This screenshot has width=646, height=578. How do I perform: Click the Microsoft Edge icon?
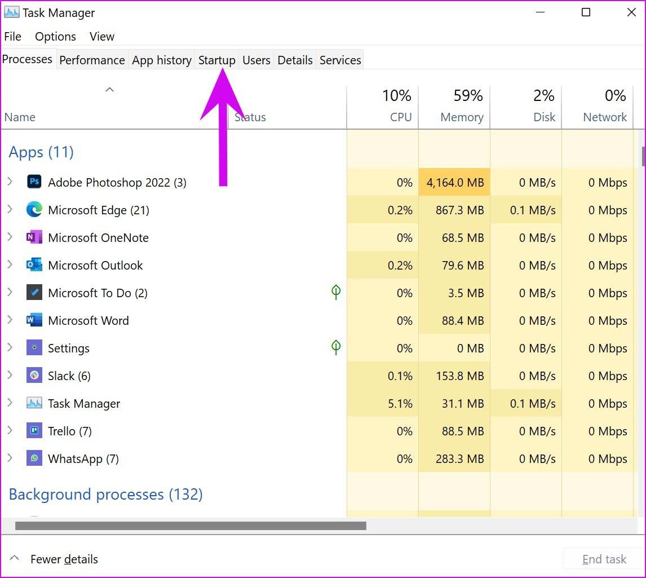pos(34,209)
